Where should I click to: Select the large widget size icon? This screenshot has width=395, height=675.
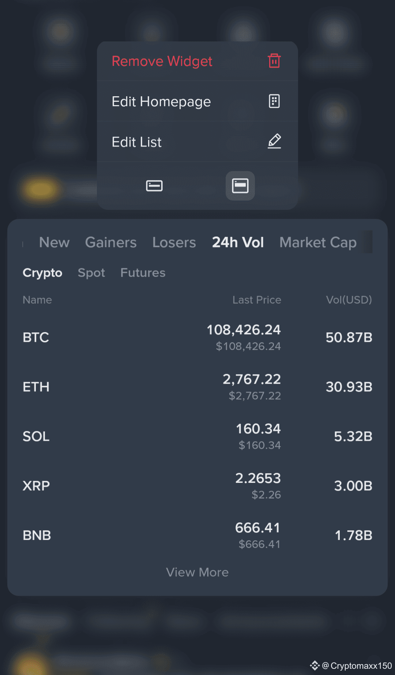tap(240, 186)
